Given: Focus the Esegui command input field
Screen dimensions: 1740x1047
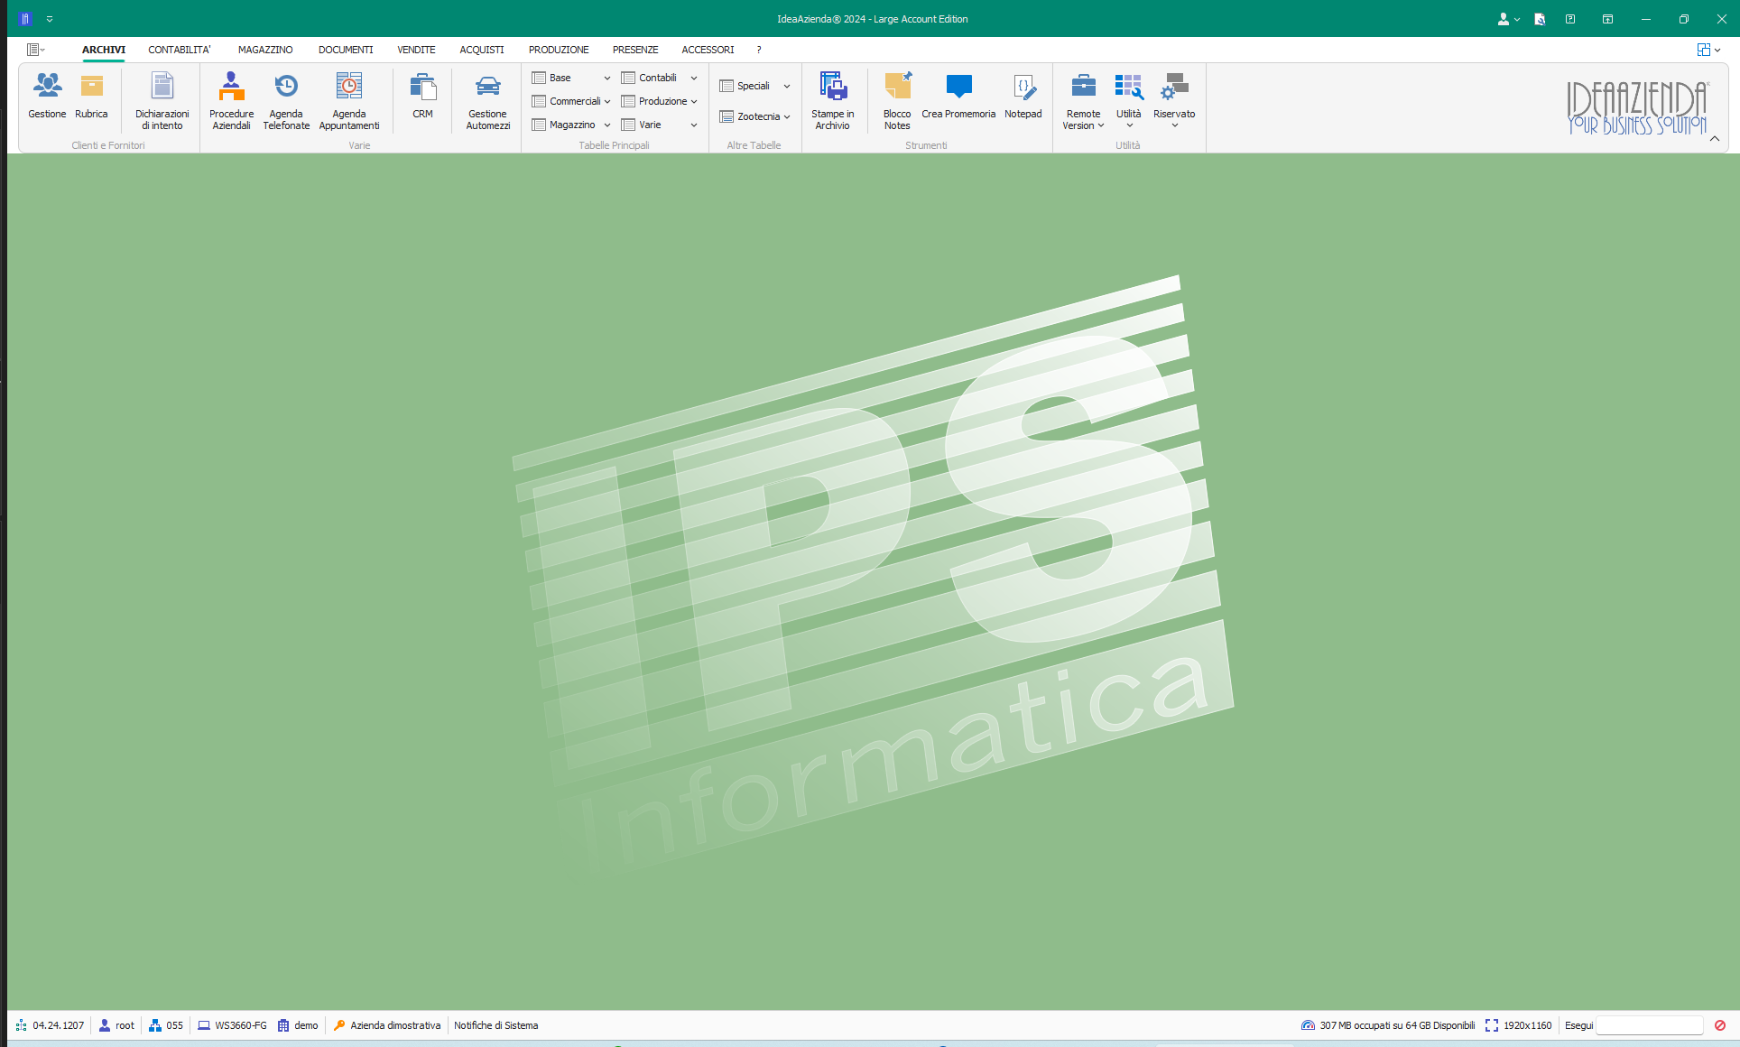Looking at the screenshot, I should (x=1649, y=1025).
